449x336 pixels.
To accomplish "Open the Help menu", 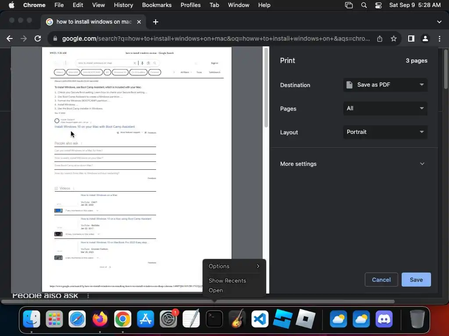I will pyautogui.click(x=264, y=5).
